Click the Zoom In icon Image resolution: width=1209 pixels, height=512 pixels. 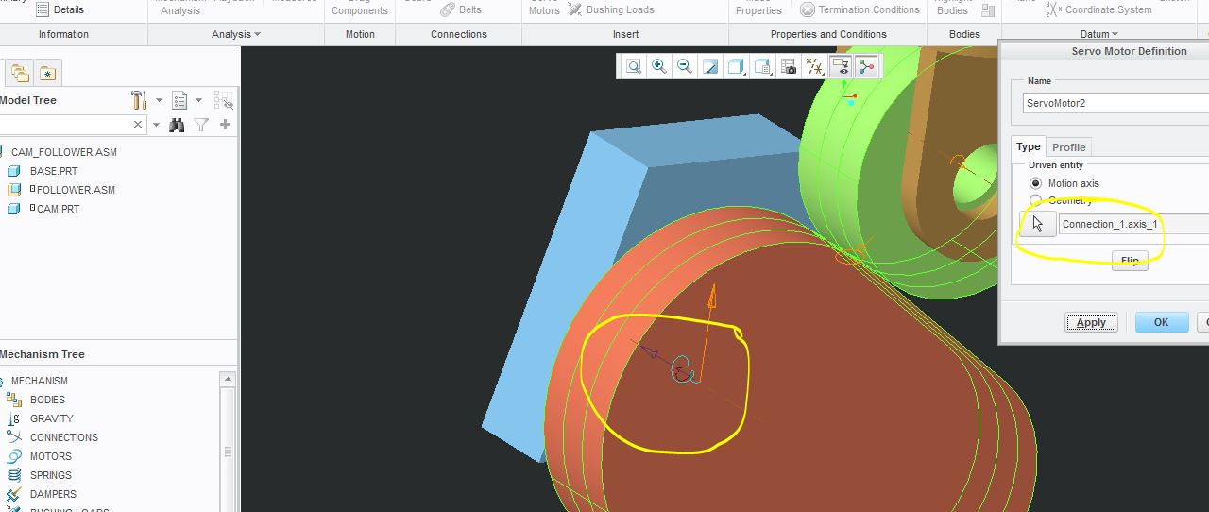[658, 66]
